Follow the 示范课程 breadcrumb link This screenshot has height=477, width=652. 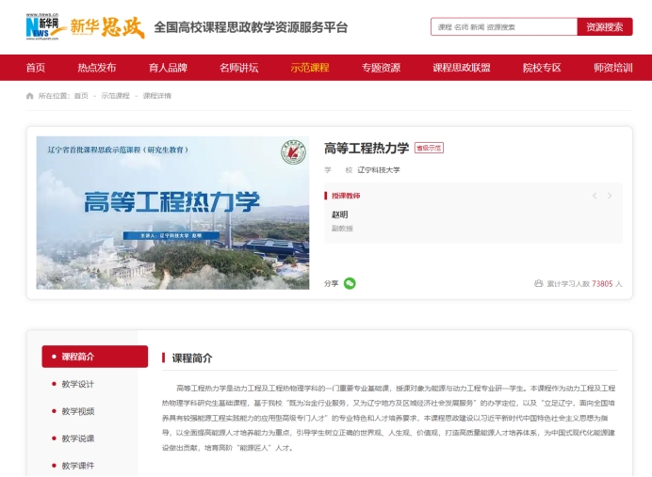tap(115, 96)
